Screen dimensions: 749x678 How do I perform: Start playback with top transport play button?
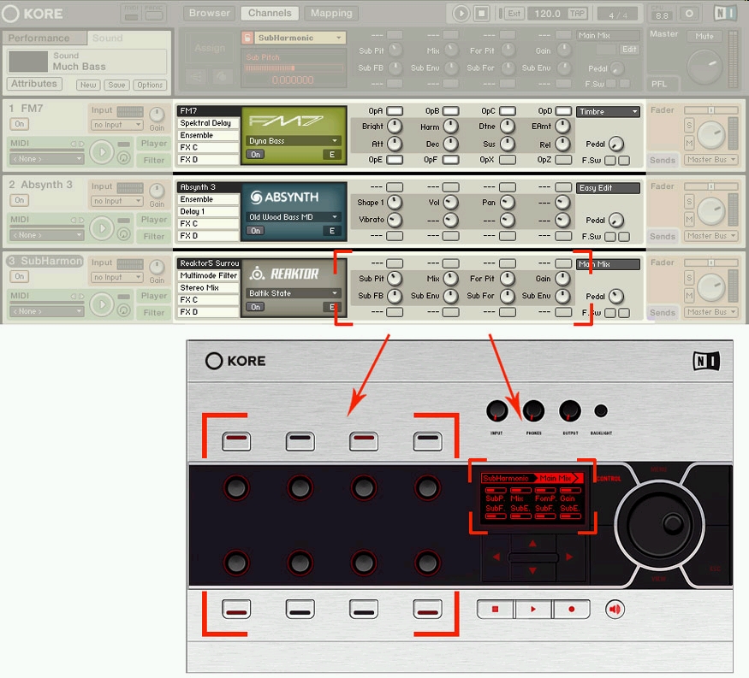click(461, 14)
